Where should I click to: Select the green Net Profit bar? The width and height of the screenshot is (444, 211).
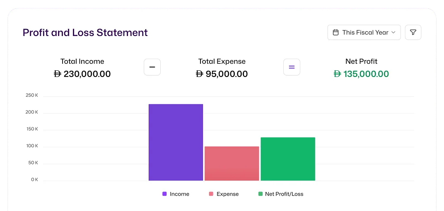tap(288, 159)
